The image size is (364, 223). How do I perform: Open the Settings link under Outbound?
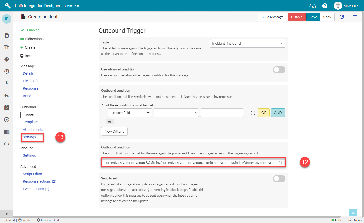tap(29, 137)
